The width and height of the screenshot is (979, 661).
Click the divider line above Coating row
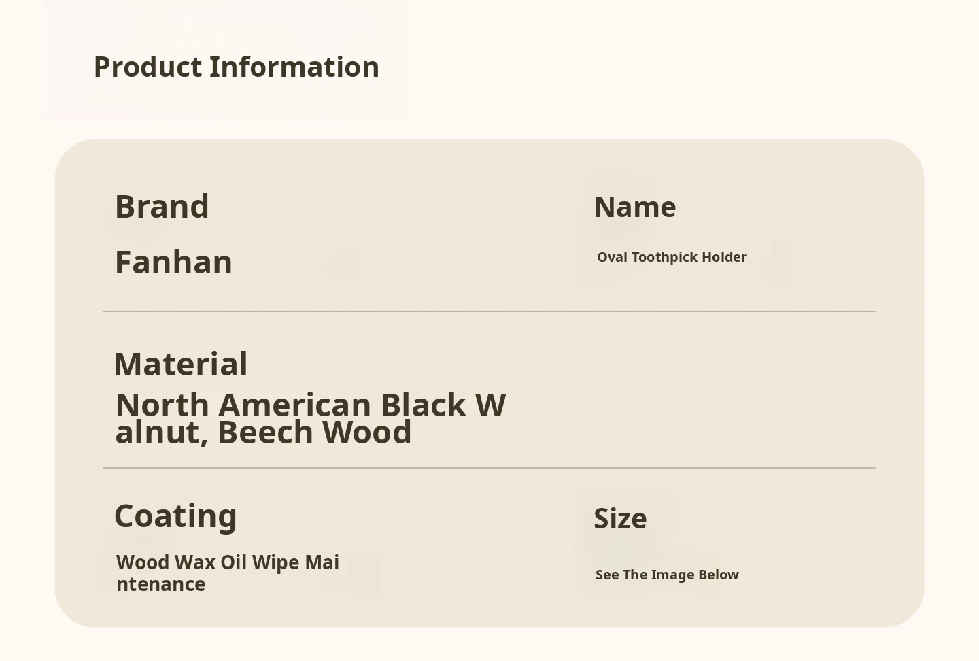(489, 468)
